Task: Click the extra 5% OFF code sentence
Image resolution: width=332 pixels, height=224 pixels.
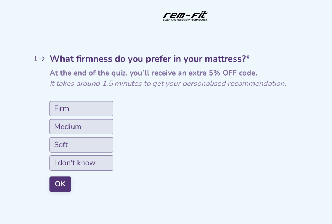Action: coord(153,73)
